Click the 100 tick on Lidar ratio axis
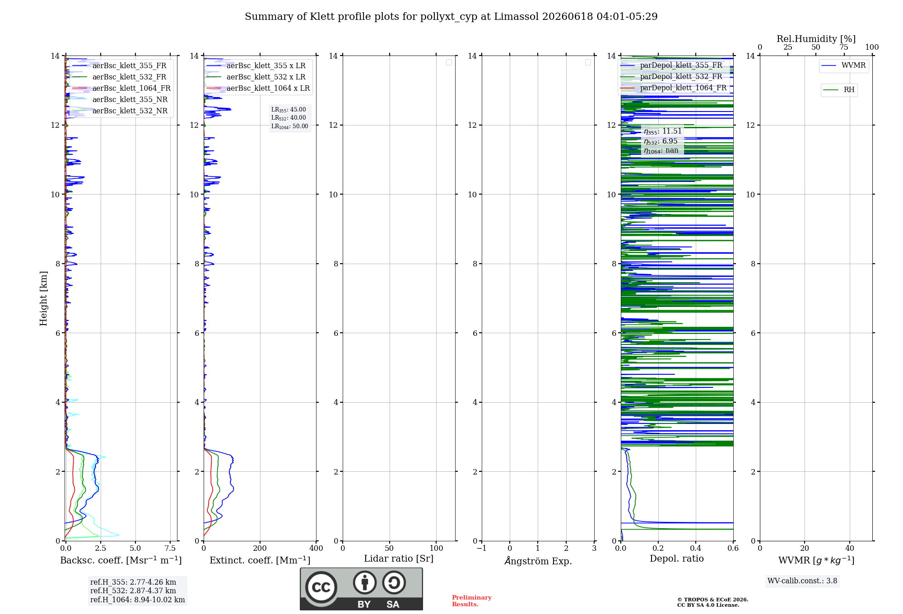This screenshot has height=614, width=903. click(x=436, y=549)
